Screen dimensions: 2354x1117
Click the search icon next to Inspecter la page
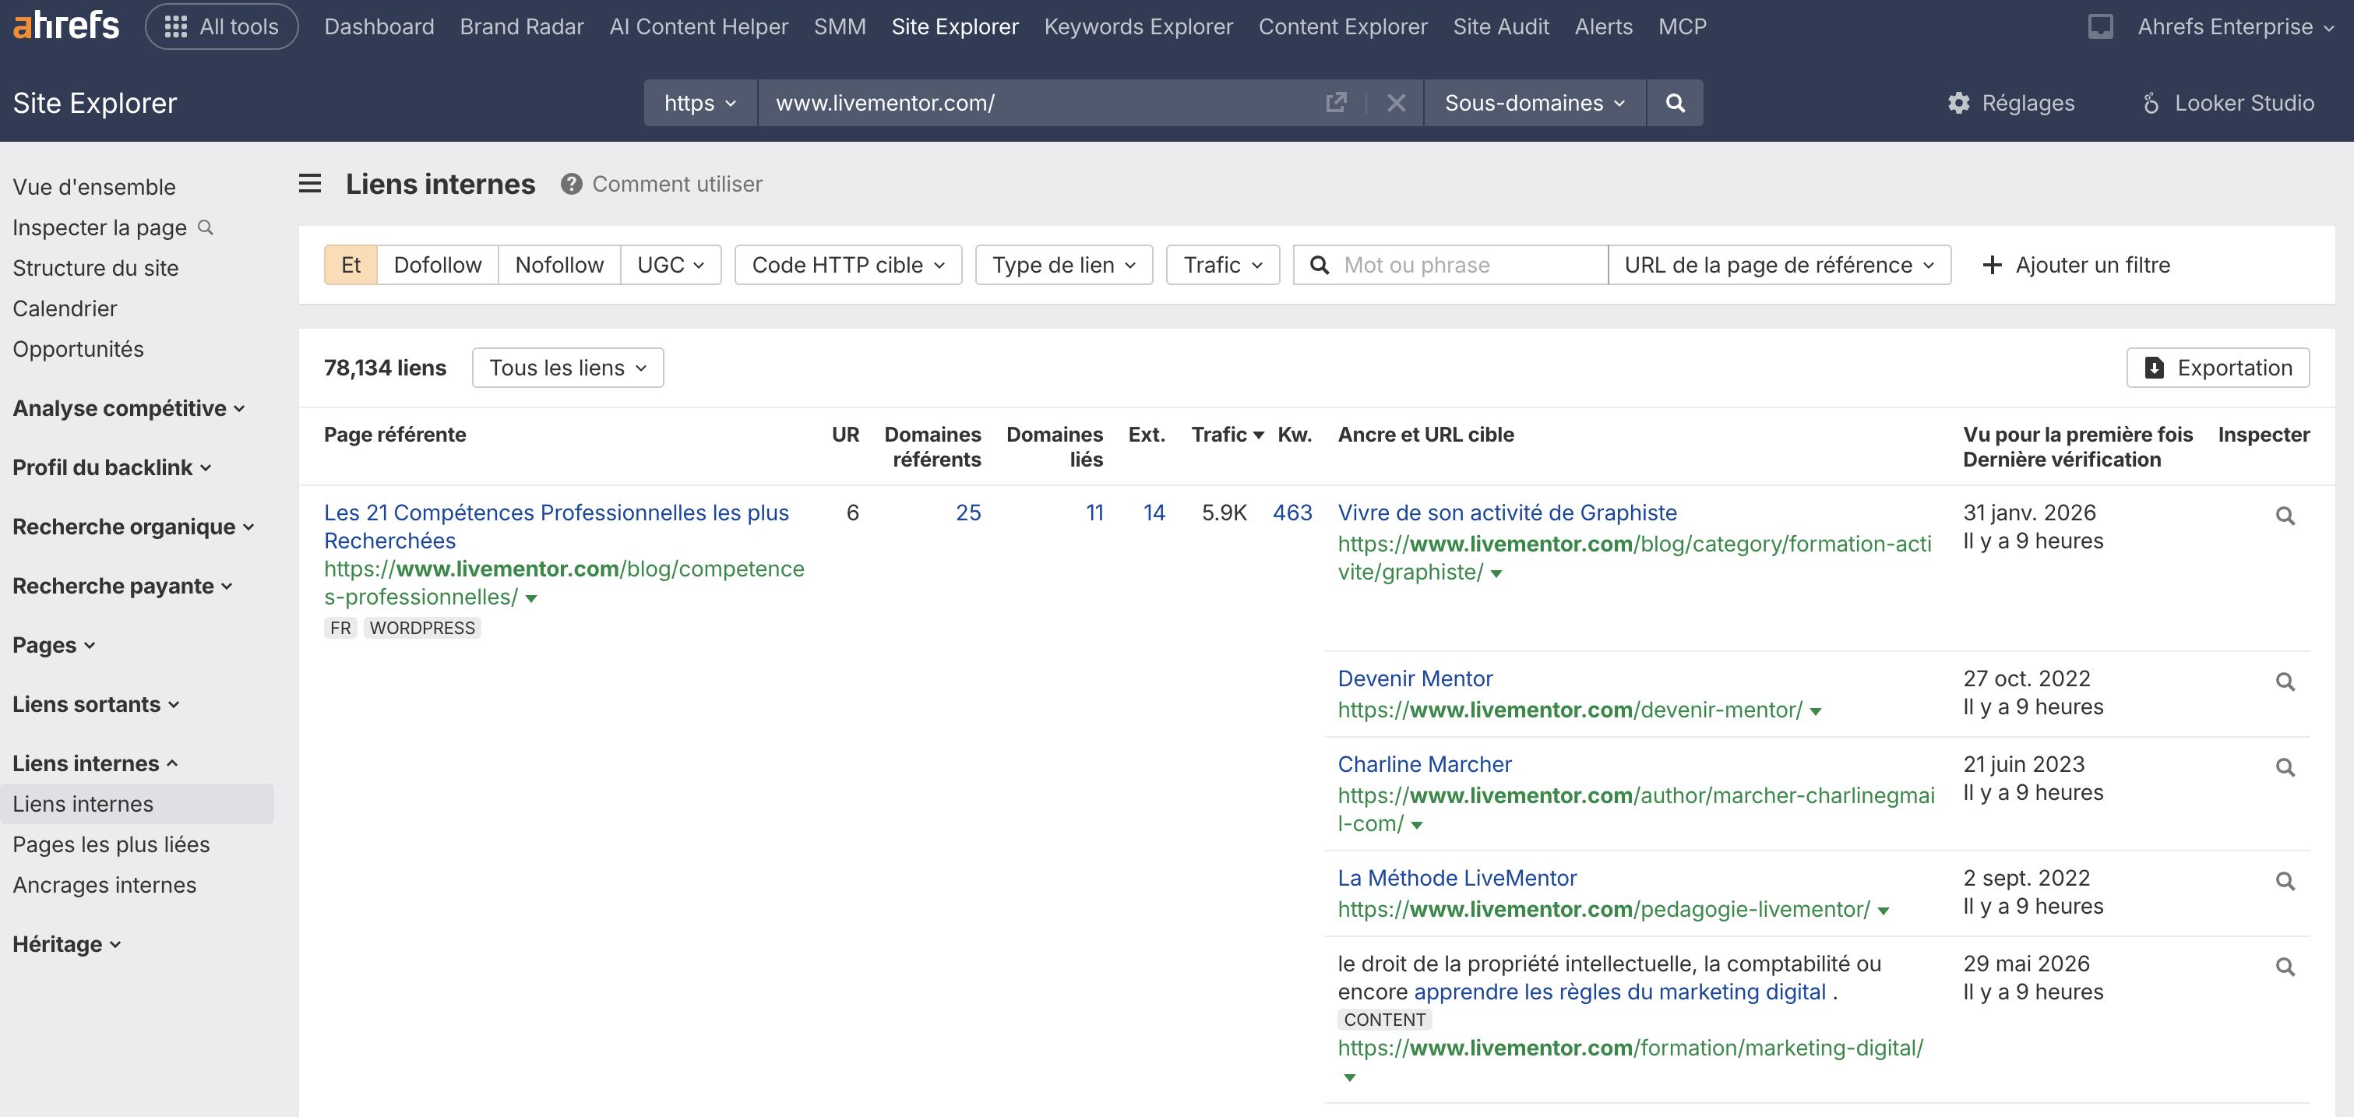206,227
